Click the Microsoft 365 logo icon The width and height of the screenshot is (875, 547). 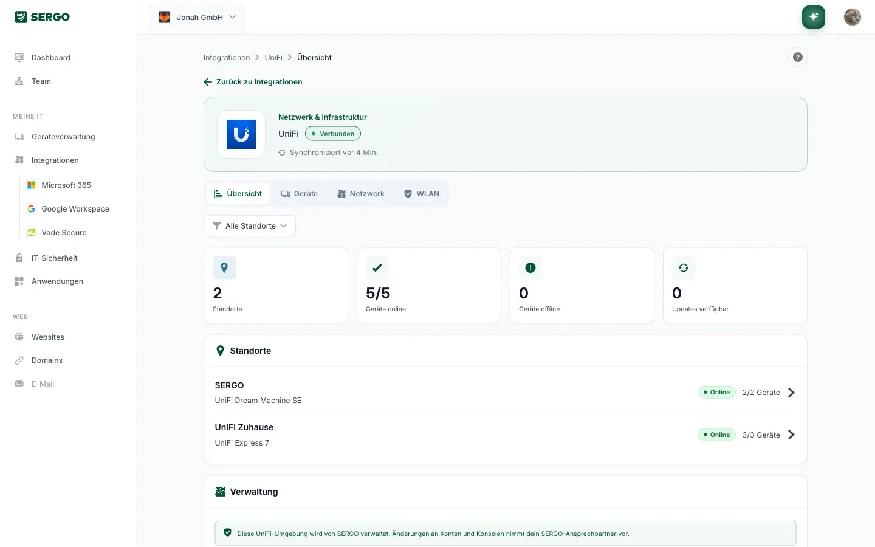pyautogui.click(x=31, y=185)
